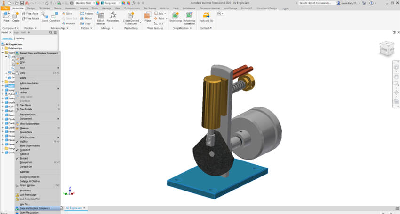Image resolution: width=400 pixels, height=214 pixels.
Task: Click the Search Help & Commands field
Action: pyautogui.click(x=315, y=3)
